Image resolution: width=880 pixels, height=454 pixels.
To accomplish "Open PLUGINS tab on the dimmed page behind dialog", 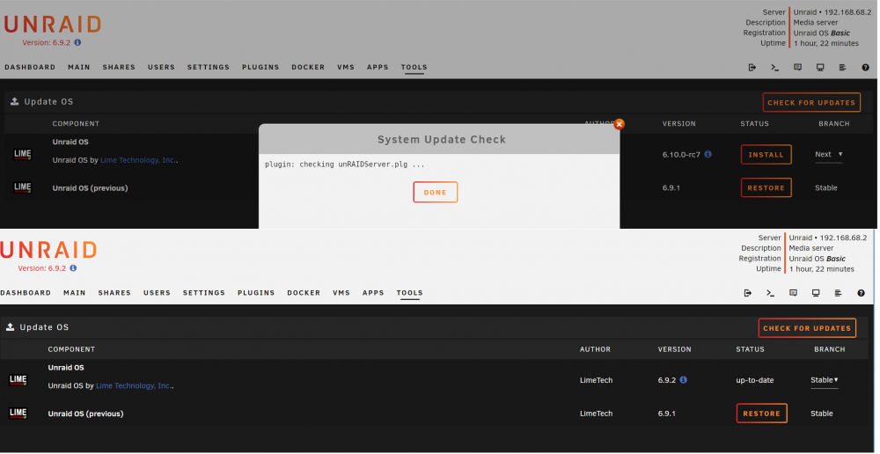I will pyautogui.click(x=260, y=68).
